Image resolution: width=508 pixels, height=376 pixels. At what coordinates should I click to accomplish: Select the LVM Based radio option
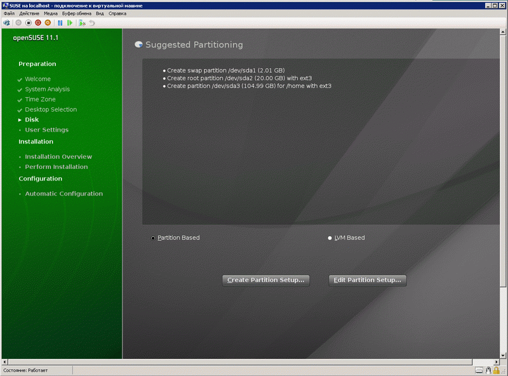346,238
